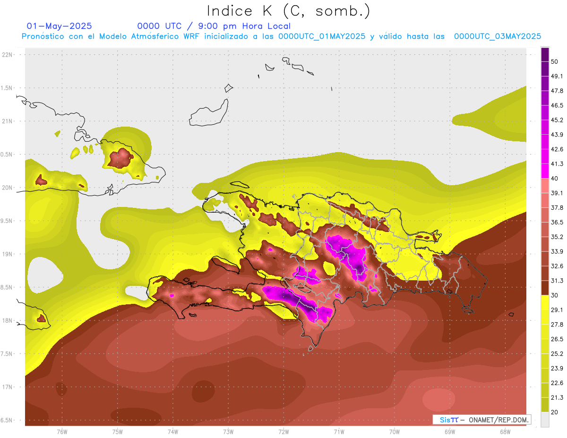Click the "70W" longitude label
The image size is (567, 438).
[x=395, y=432]
